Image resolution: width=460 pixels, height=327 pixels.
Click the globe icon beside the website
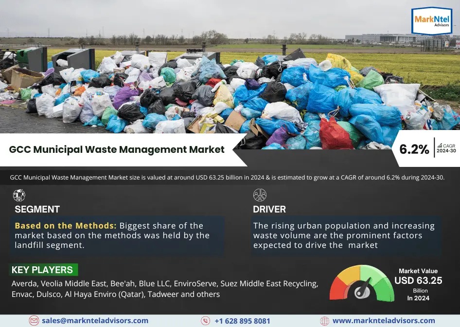[324, 321]
